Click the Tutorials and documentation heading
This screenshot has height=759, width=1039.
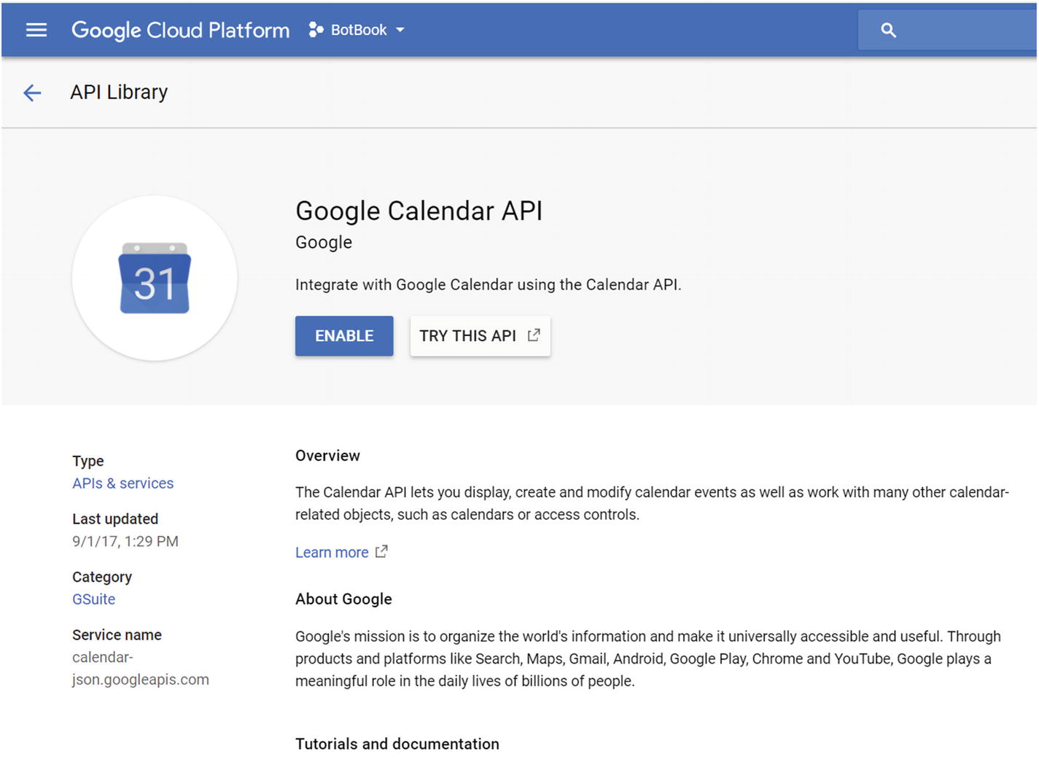point(397,744)
